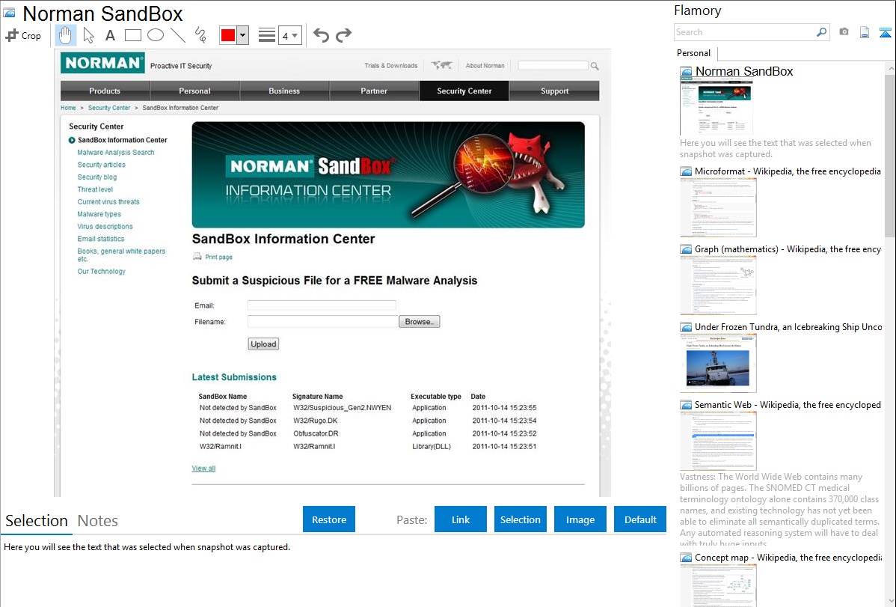Select the Crop tool
The height and width of the screenshot is (607, 896).
point(23,35)
